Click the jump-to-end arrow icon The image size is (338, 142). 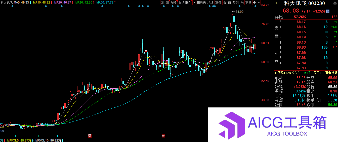click(255, 3)
